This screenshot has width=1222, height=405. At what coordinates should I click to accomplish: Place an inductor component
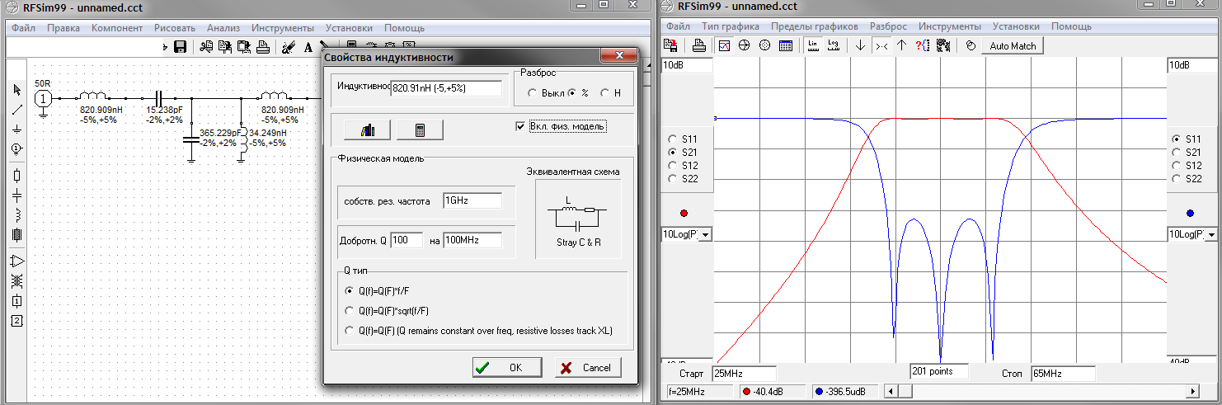16,215
